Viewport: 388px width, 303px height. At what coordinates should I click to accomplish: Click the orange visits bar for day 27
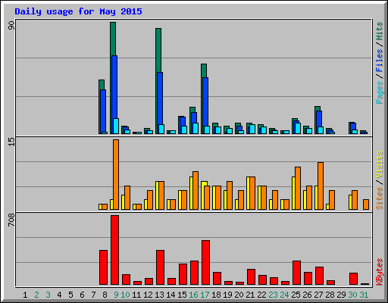321,186
